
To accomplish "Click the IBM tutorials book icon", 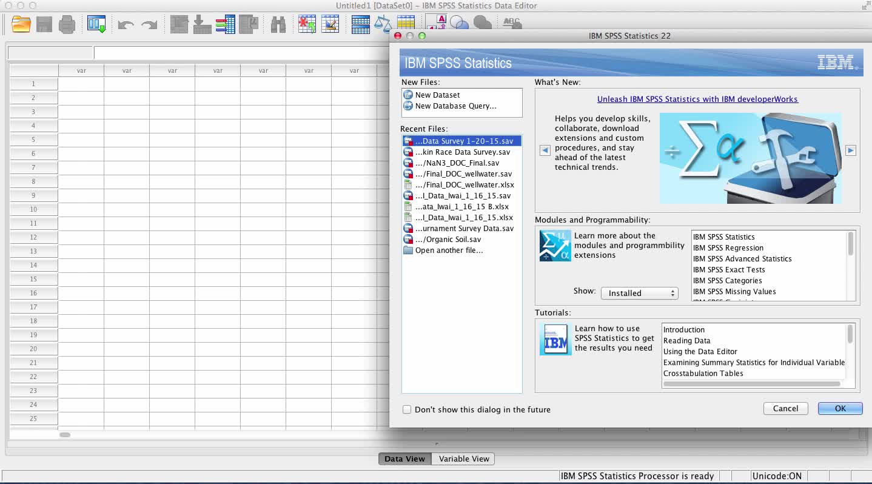I will pos(555,340).
